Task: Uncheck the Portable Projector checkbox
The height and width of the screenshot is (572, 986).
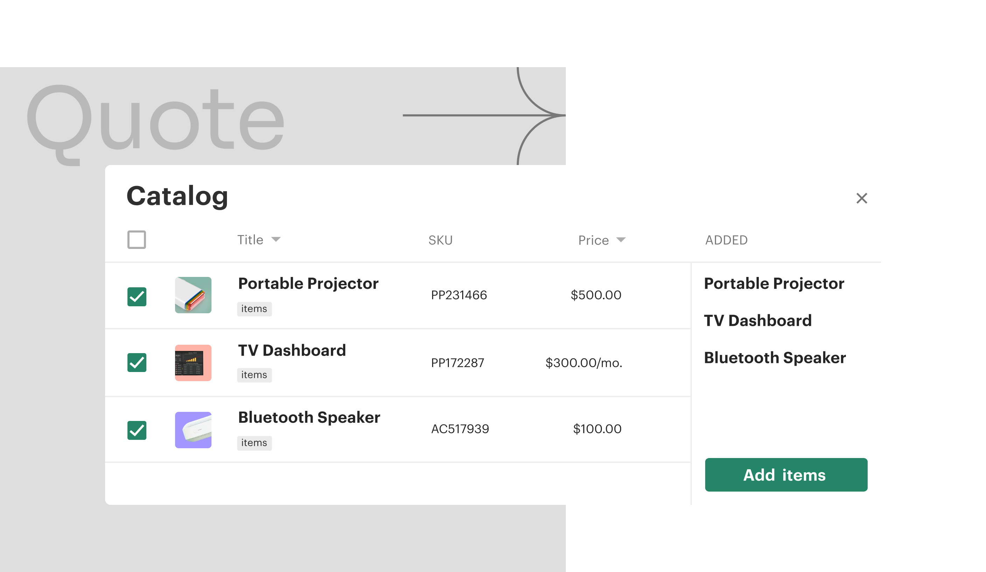Action: [137, 296]
